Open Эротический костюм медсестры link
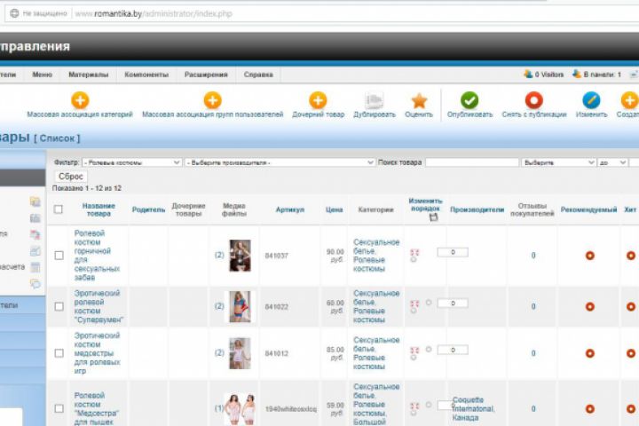The image size is (639, 426). click(x=97, y=353)
